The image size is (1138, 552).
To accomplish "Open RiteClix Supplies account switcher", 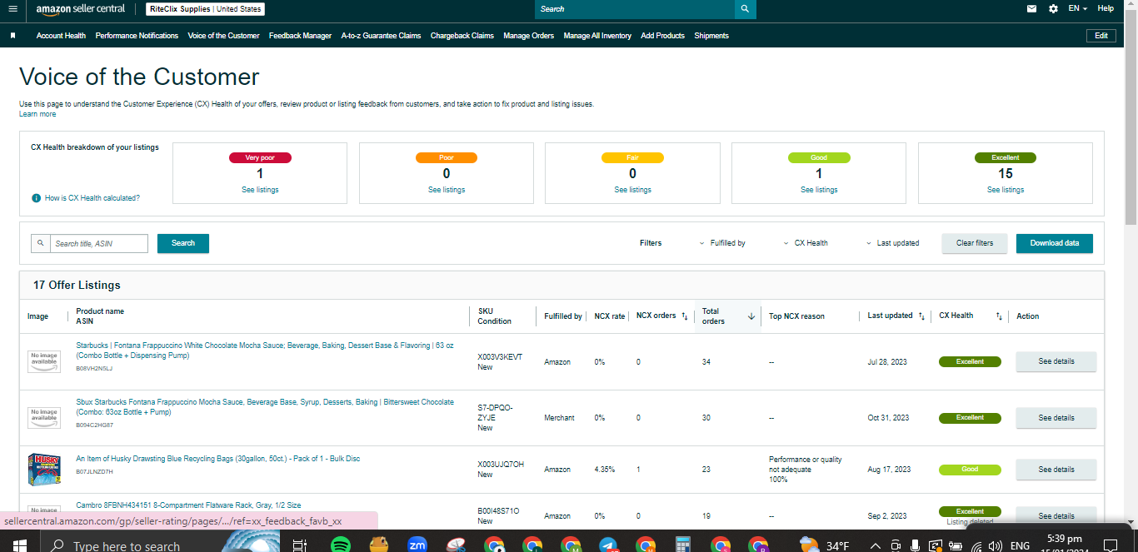I will pyautogui.click(x=206, y=9).
